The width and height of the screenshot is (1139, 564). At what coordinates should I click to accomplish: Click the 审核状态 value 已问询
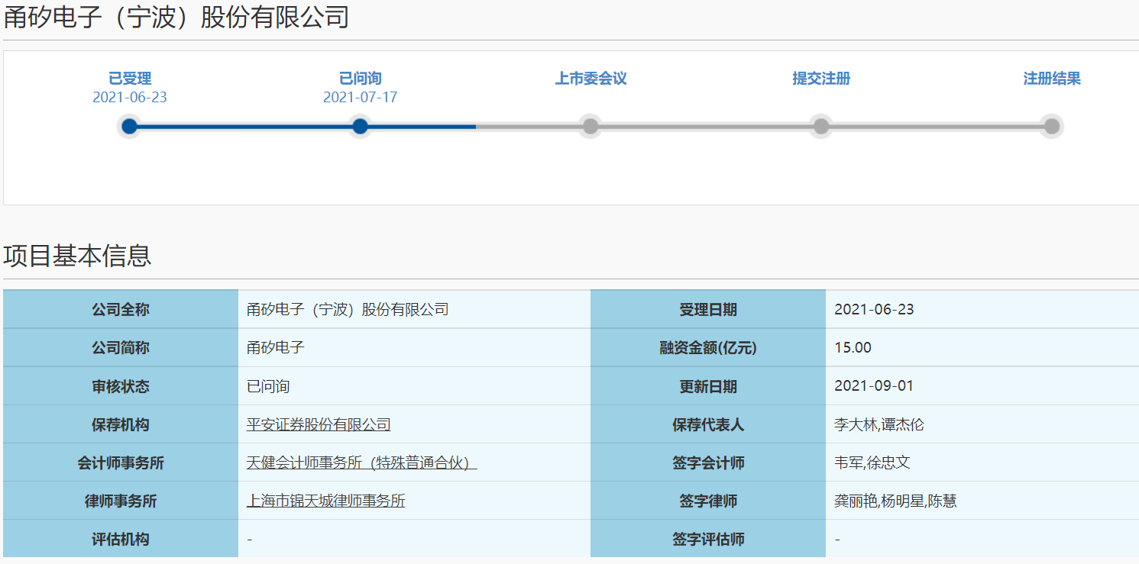click(x=268, y=386)
